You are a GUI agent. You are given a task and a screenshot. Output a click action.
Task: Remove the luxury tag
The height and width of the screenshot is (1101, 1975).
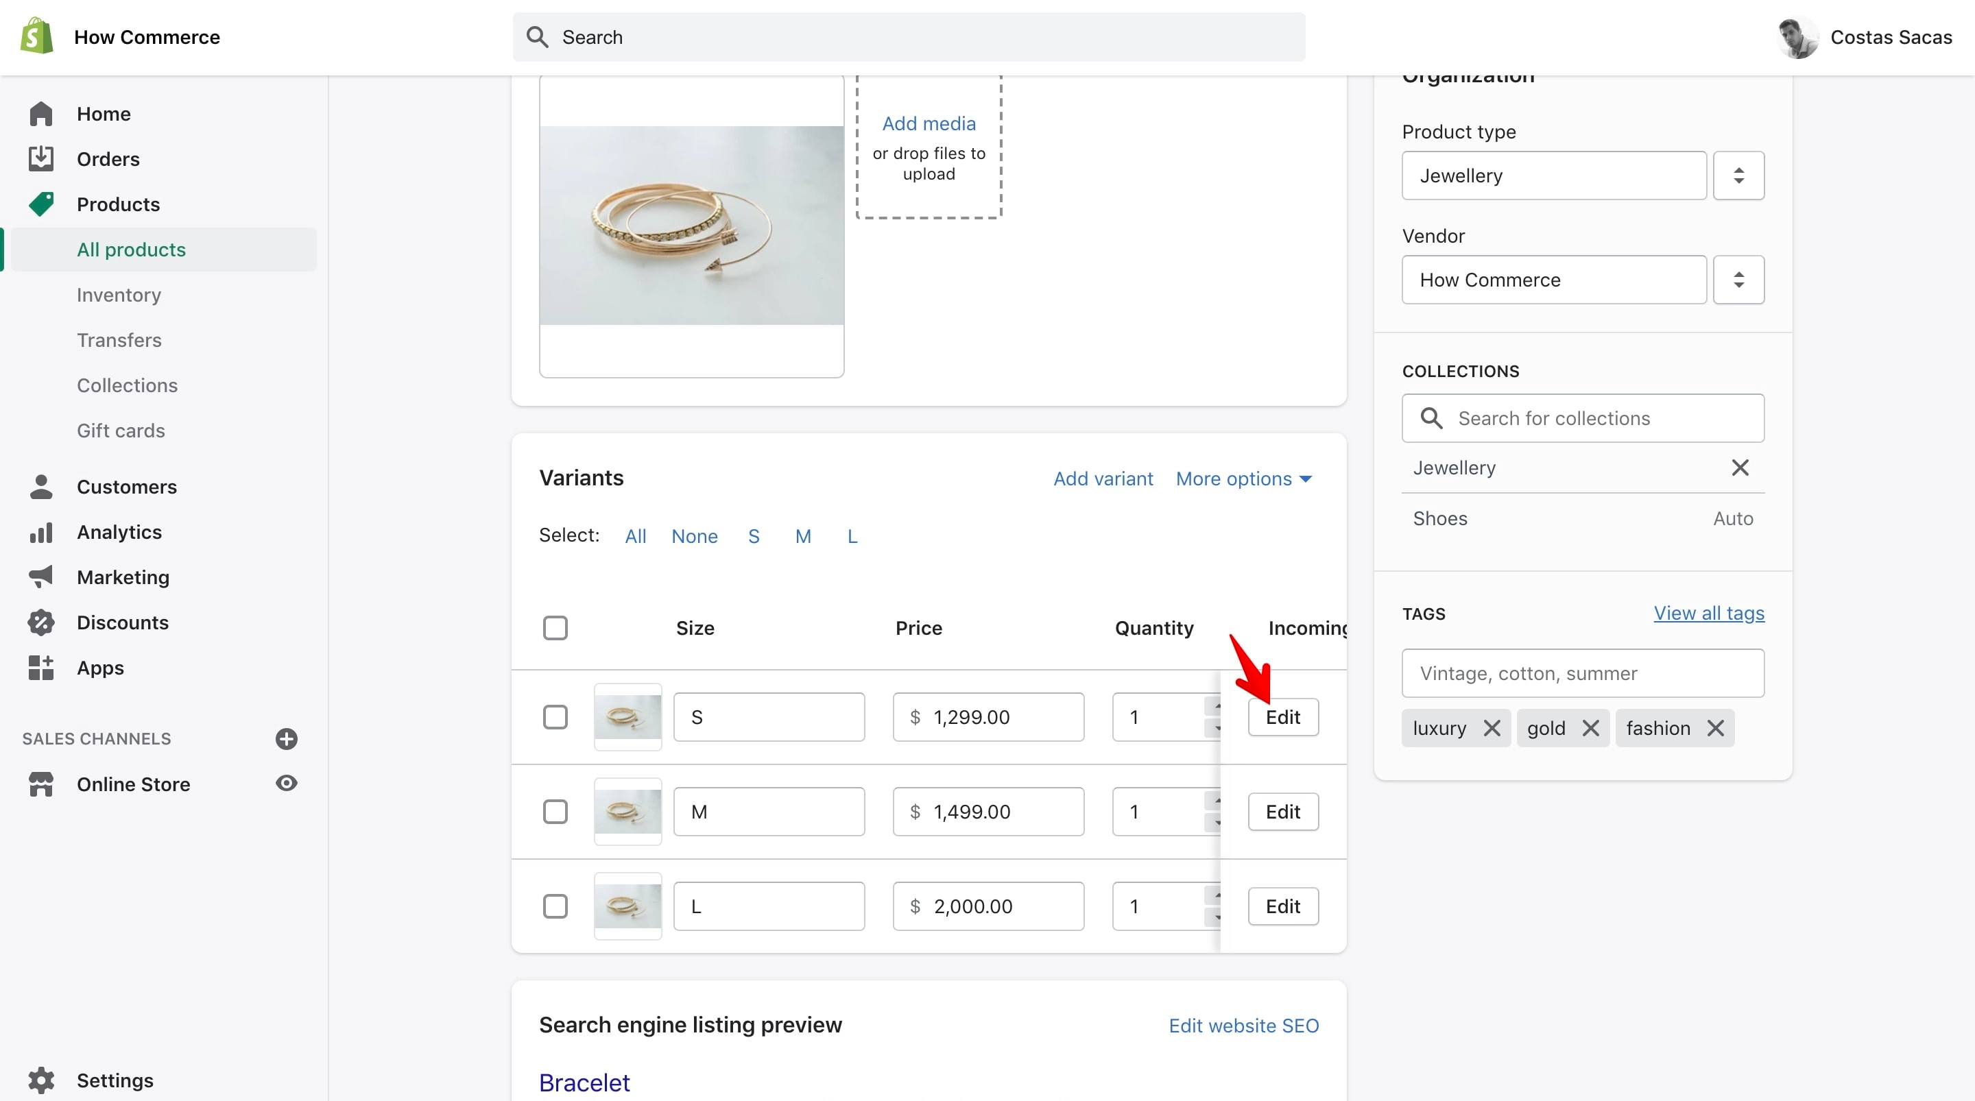point(1492,728)
